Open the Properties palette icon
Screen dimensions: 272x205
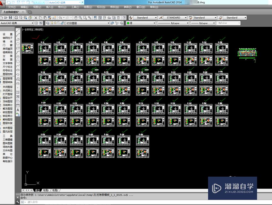(95, 17)
